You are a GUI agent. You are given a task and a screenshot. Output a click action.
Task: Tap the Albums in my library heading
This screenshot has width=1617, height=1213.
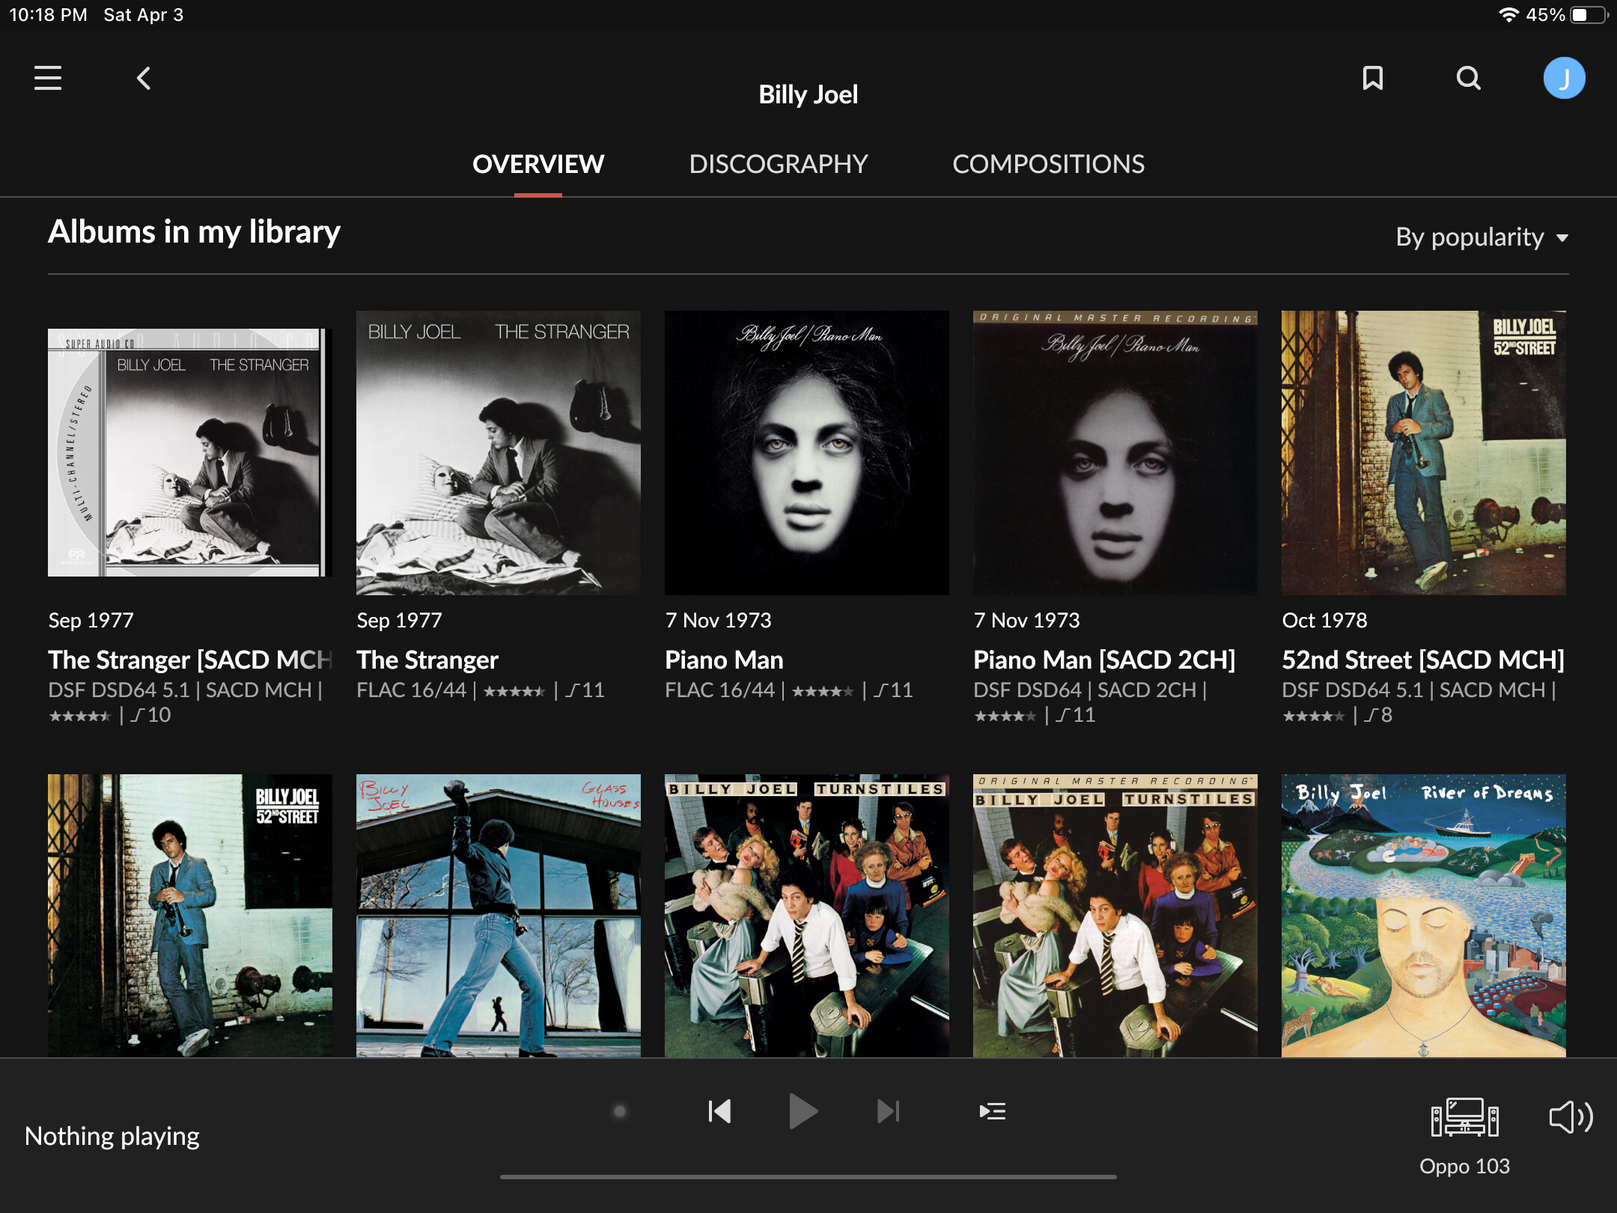[194, 231]
